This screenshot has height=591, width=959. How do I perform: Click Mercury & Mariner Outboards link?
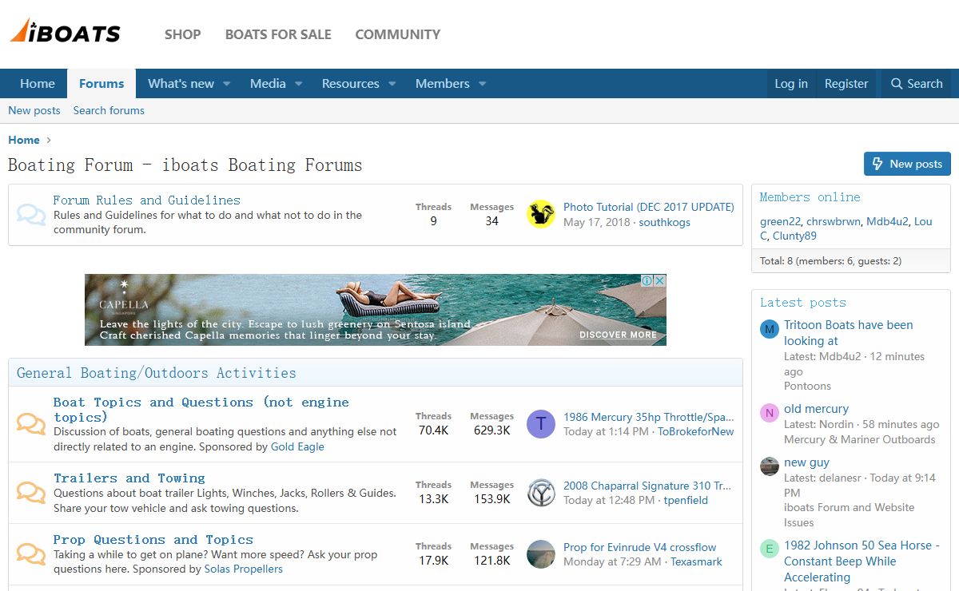click(859, 439)
